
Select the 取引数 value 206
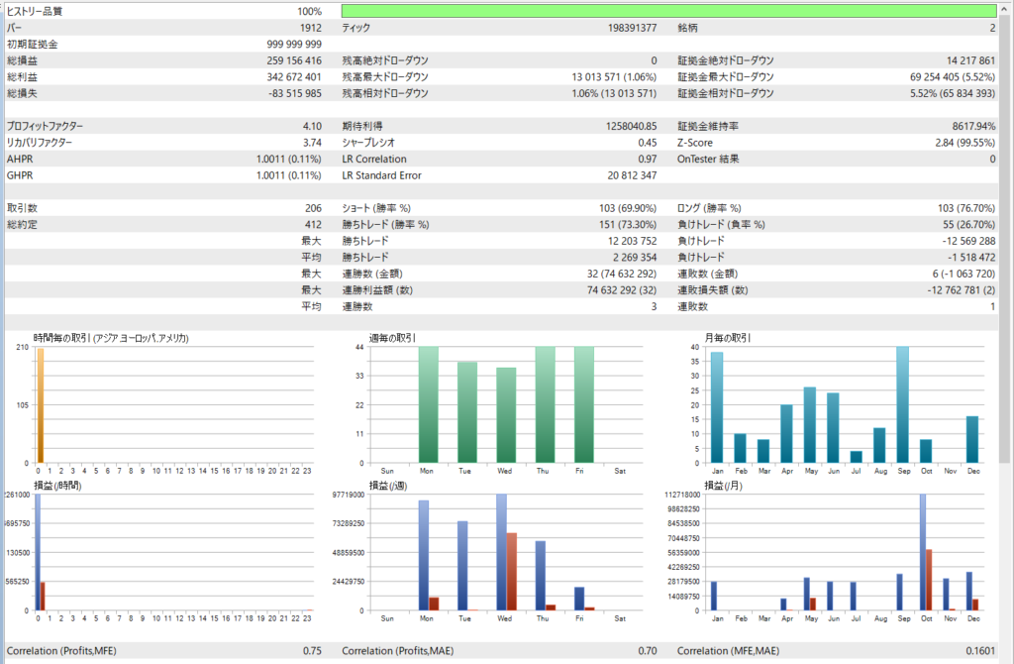pos(312,208)
